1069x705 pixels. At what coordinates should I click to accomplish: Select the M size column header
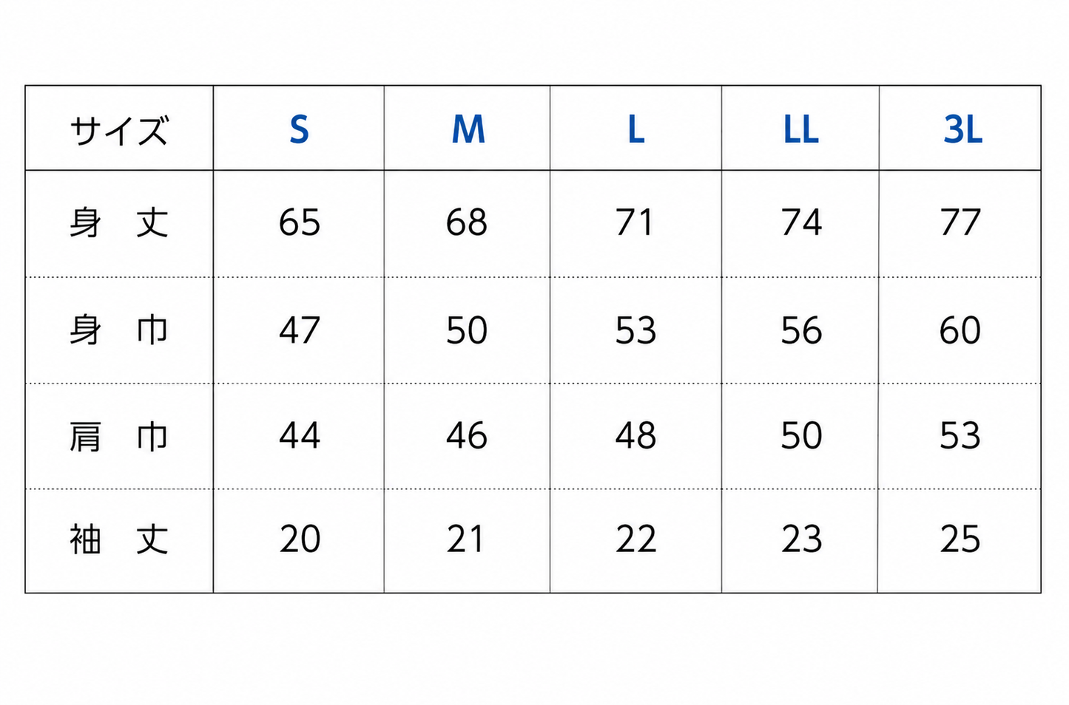pyautogui.click(x=468, y=130)
